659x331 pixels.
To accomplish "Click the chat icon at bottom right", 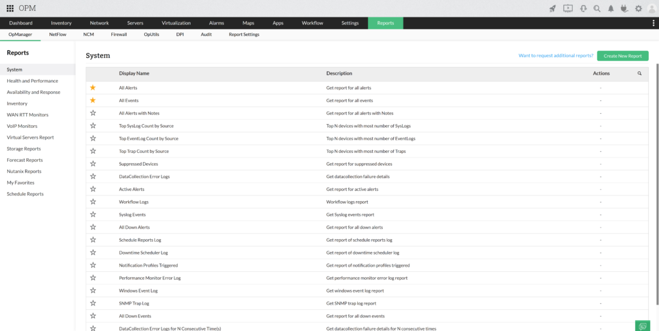I will 642,326.
